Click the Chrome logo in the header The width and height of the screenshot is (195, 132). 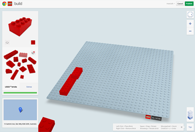click(x=4, y=4)
